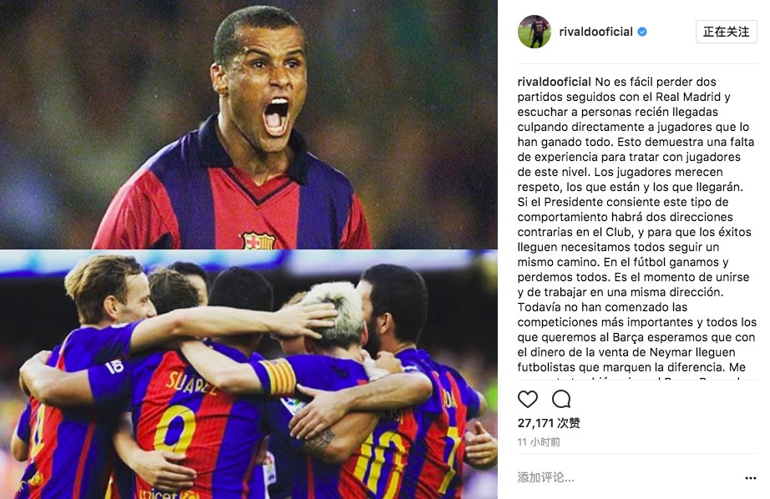Open comments via speech bubble icon
This screenshot has width=770, height=499.
tap(561, 400)
